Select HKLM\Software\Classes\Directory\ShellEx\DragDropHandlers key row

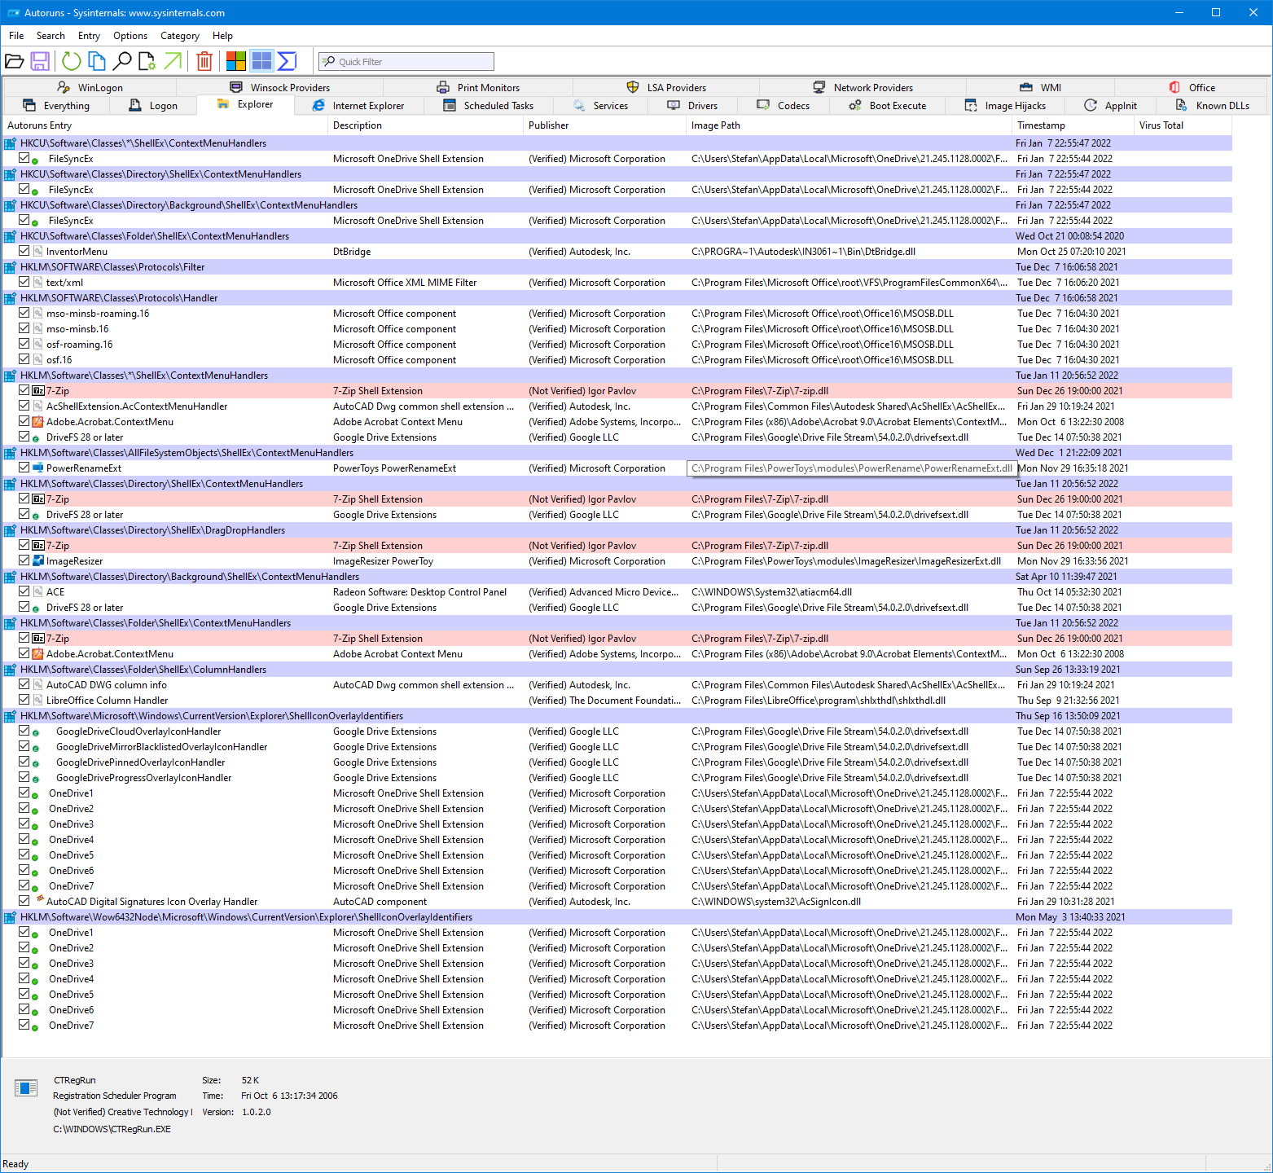point(617,530)
